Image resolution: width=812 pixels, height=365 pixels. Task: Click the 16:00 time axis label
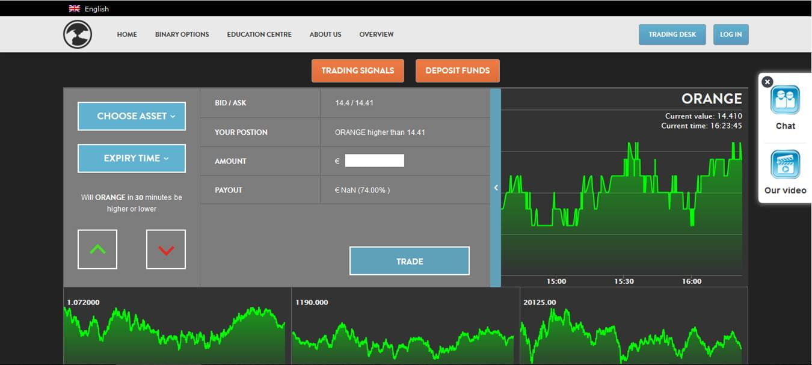(x=692, y=281)
